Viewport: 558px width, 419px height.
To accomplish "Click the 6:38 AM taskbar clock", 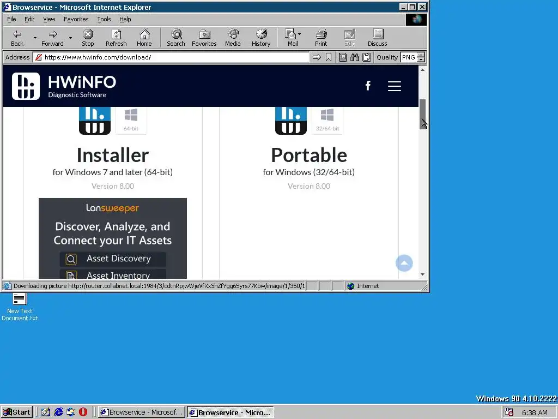I will tap(535, 412).
